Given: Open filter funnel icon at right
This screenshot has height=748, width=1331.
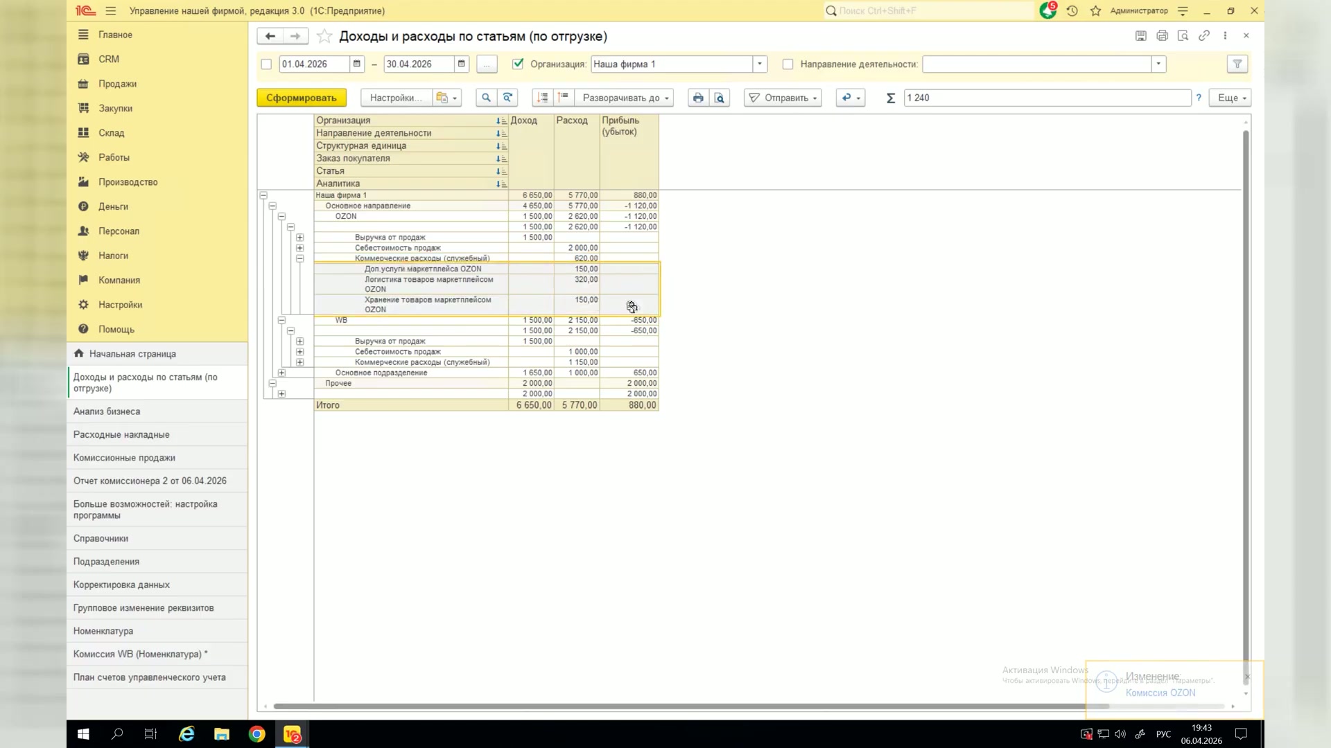Looking at the screenshot, I should click(1237, 64).
